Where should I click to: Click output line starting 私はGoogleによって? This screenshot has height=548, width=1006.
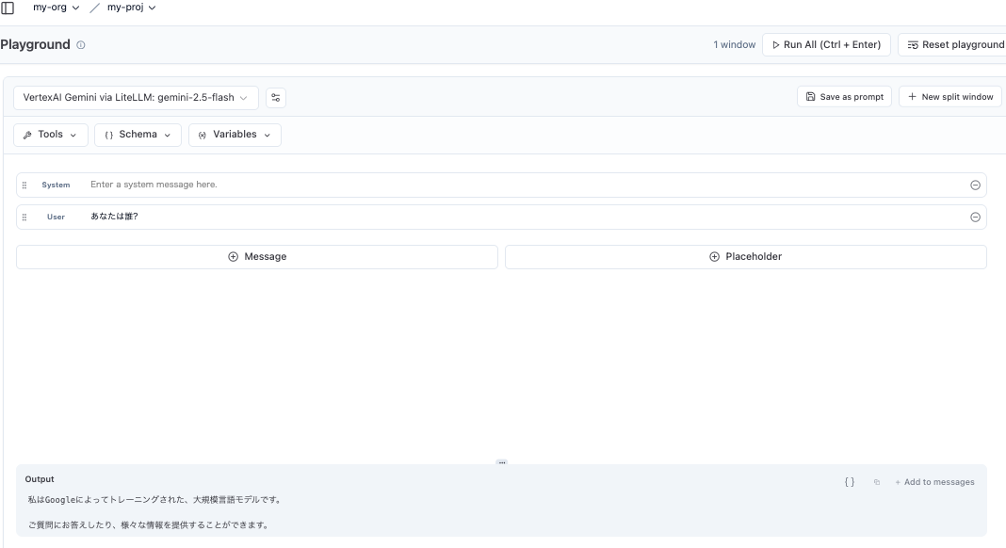point(154,499)
